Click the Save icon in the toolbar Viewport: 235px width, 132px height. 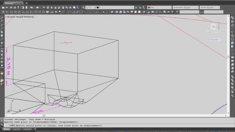pos(11,7)
